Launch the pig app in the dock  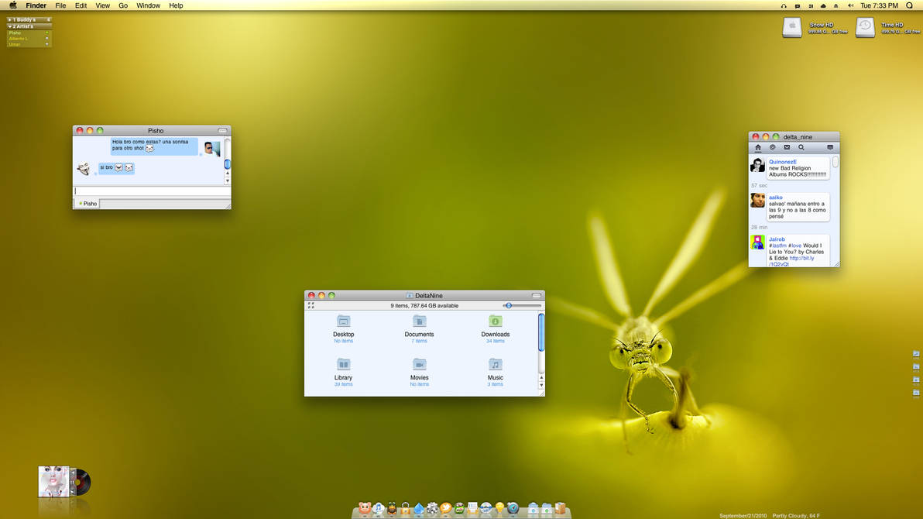click(365, 509)
